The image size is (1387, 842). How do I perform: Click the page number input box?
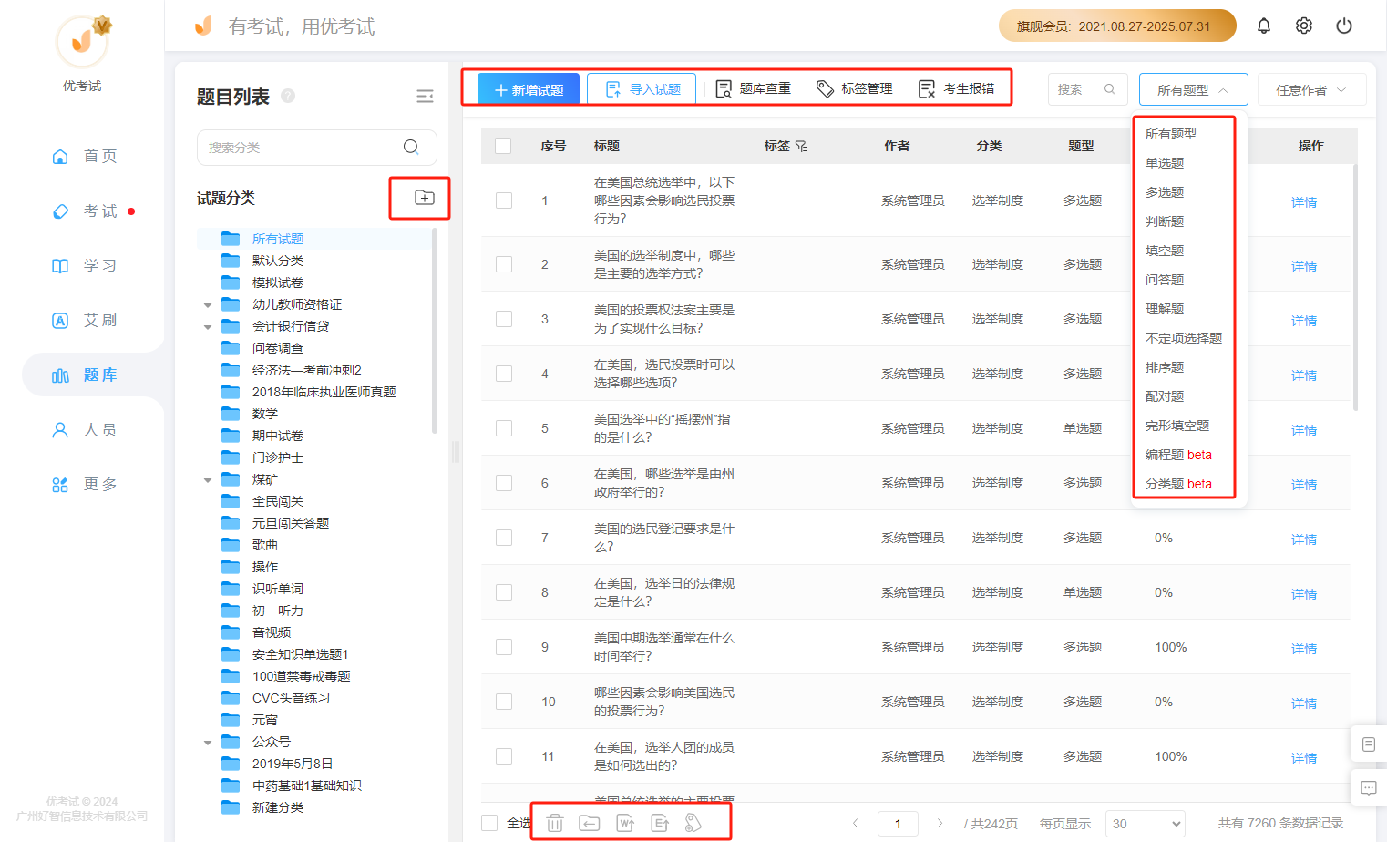898,824
